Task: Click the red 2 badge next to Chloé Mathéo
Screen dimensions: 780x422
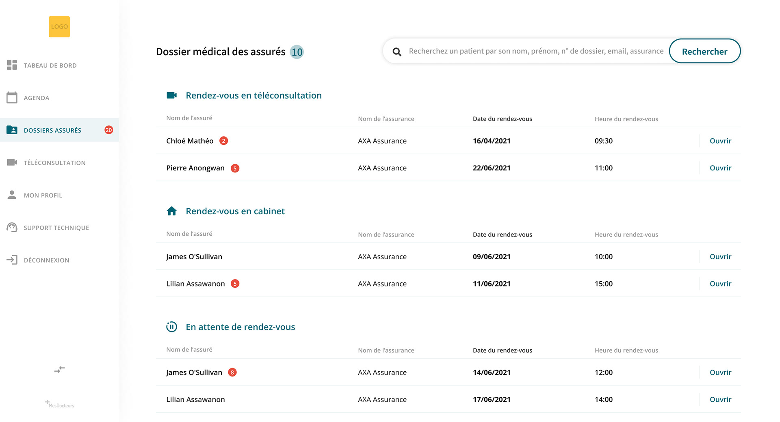Action: tap(223, 141)
